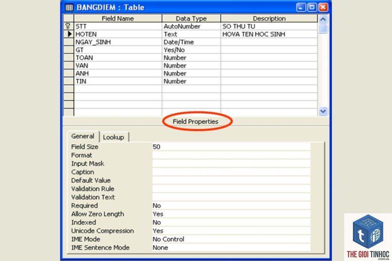Select the row arrow marker beside HOTEN
Screen dimensions: 392x261
point(70,34)
